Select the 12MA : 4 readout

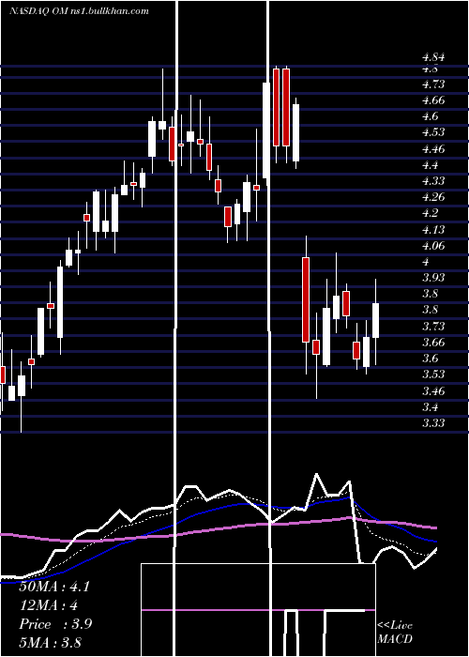[49, 605]
